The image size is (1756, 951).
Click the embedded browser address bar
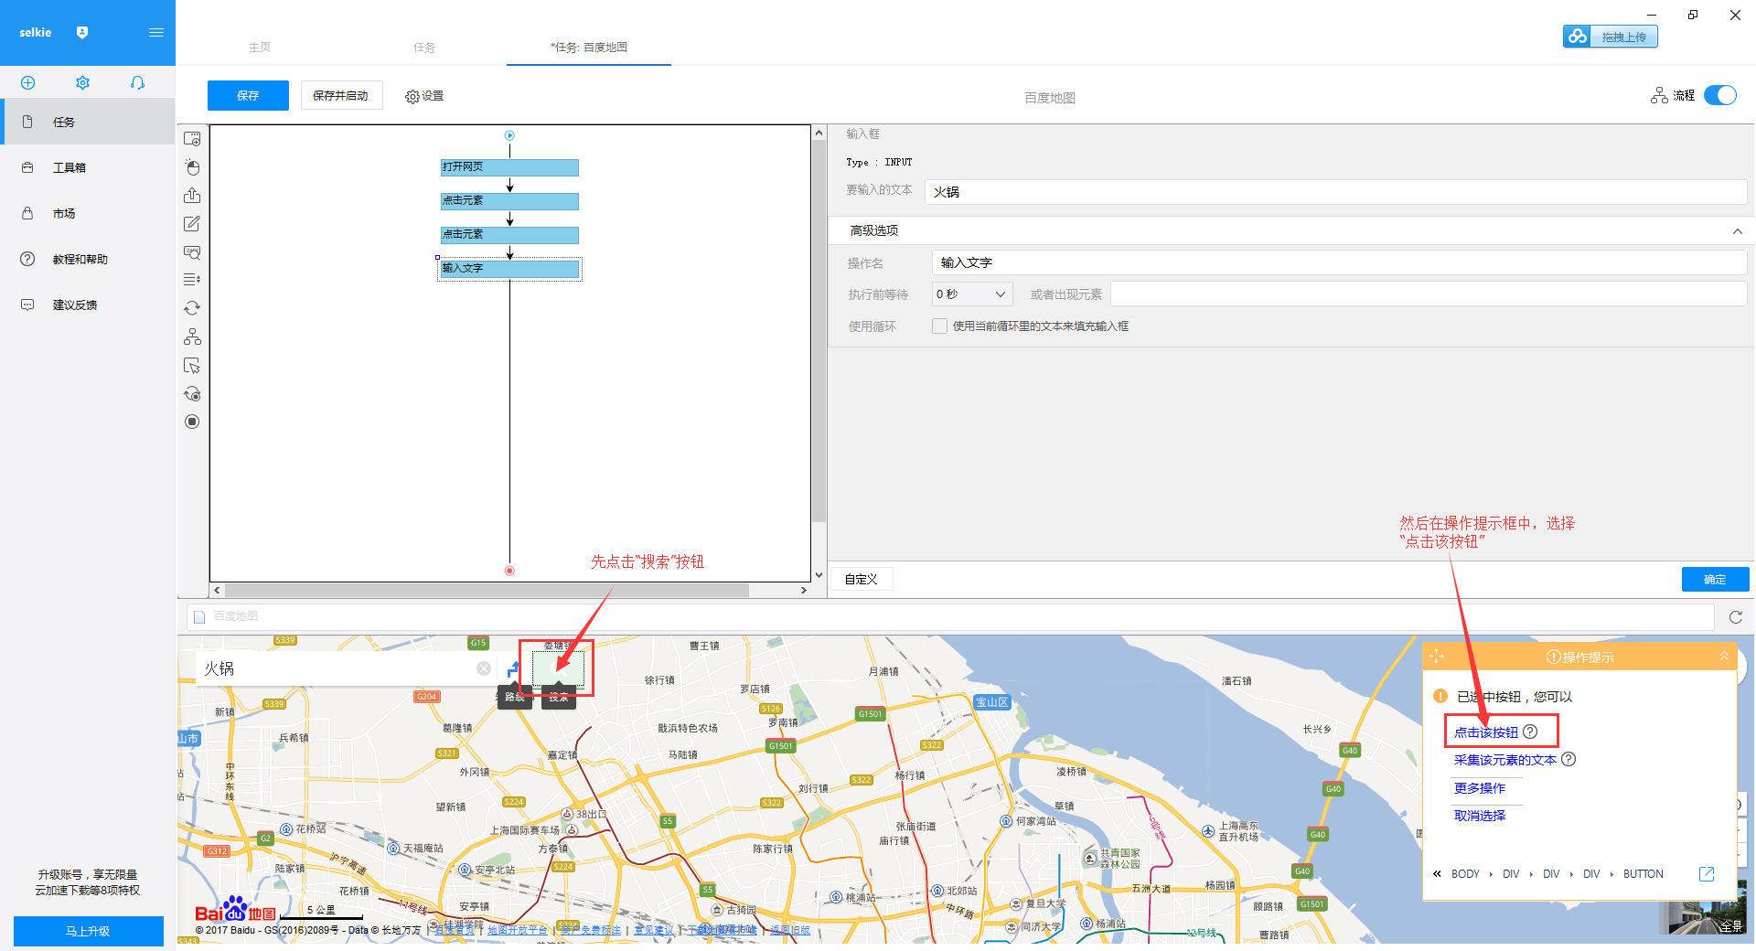point(950,617)
